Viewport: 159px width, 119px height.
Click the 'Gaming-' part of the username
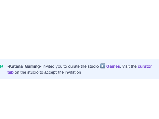point(33,66)
